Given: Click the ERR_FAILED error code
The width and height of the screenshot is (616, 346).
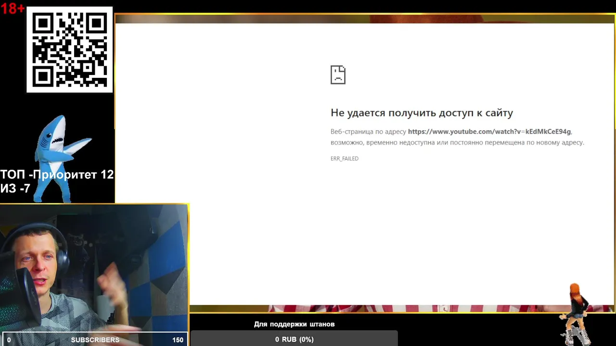Looking at the screenshot, I should (345, 159).
